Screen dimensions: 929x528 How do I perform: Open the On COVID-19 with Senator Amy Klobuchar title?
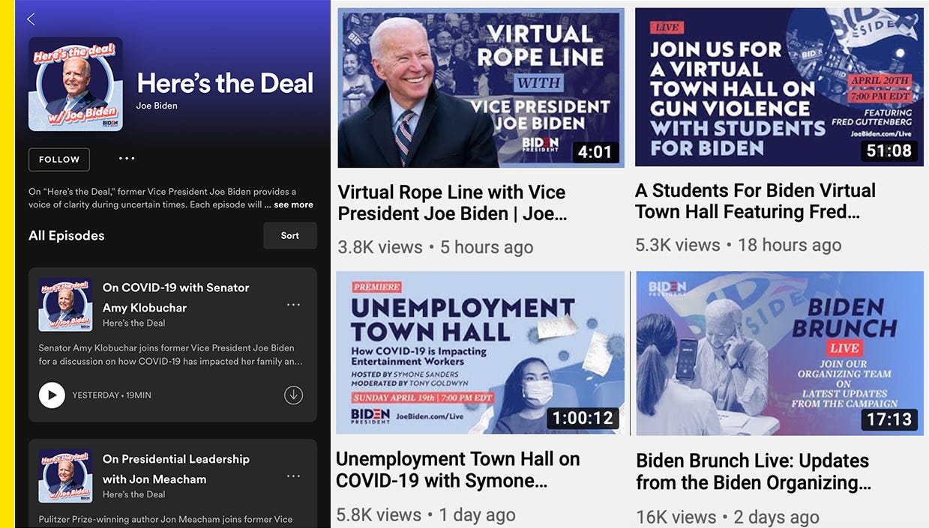176,297
